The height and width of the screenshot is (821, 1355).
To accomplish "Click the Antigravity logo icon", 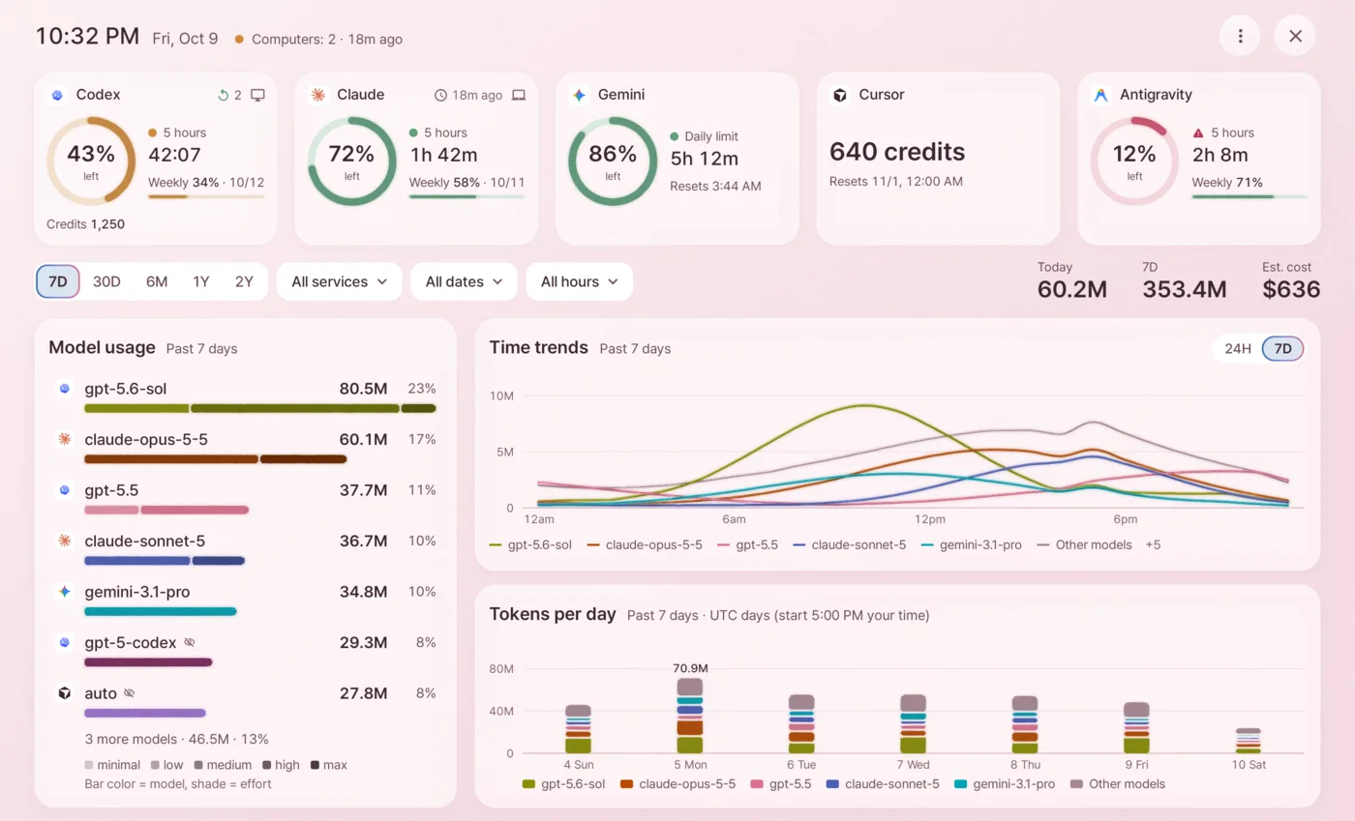I will pyautogui.click(x=1101, y=95).
